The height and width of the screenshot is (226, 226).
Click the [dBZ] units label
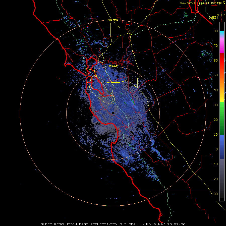tap(213, 18)
